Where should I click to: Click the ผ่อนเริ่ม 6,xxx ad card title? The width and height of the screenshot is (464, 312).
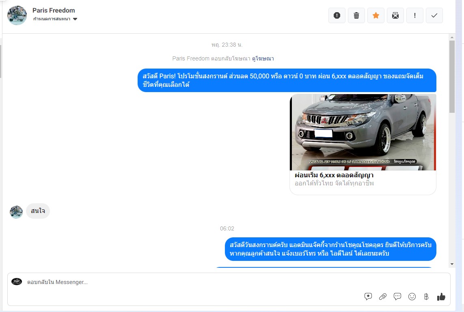coord(334,175)
